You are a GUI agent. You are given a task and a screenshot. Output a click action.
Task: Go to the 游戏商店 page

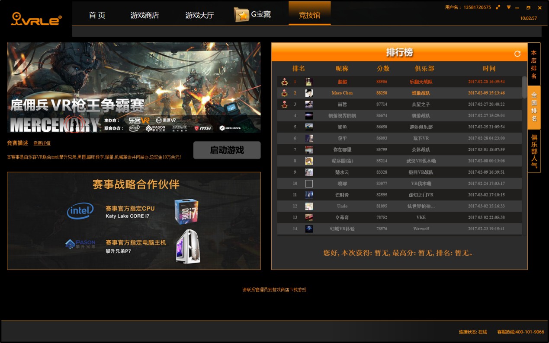[x=144, y=15]
